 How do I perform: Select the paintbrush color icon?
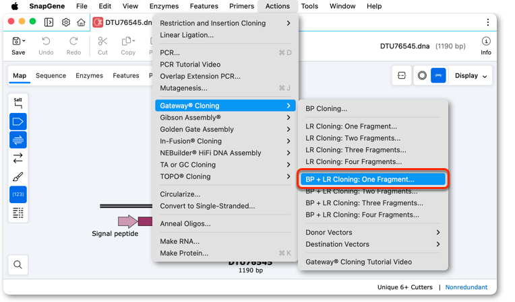pos(18,176)
